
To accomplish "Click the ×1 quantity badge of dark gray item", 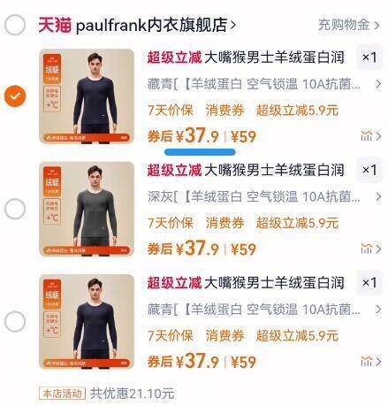I will tap(369, 170).
